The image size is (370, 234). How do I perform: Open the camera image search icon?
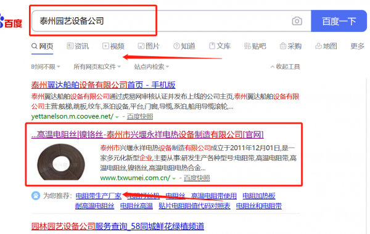297,21
